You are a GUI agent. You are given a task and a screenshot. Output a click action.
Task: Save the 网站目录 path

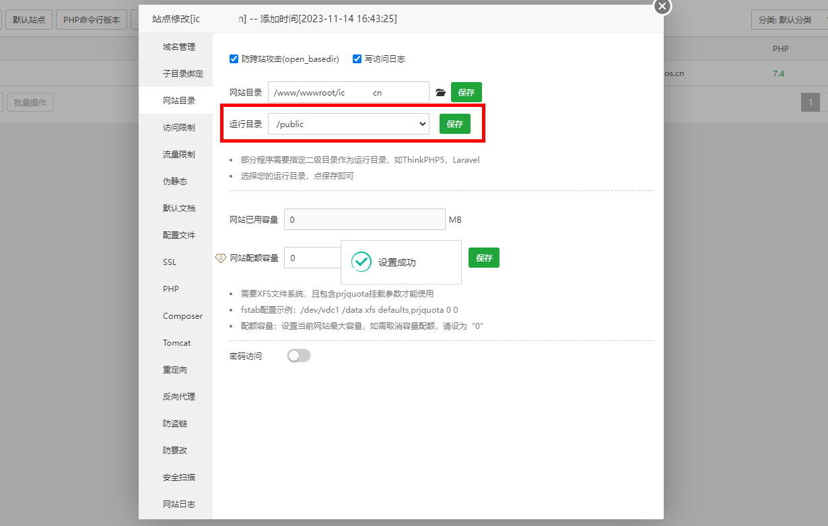click(466, 93)
